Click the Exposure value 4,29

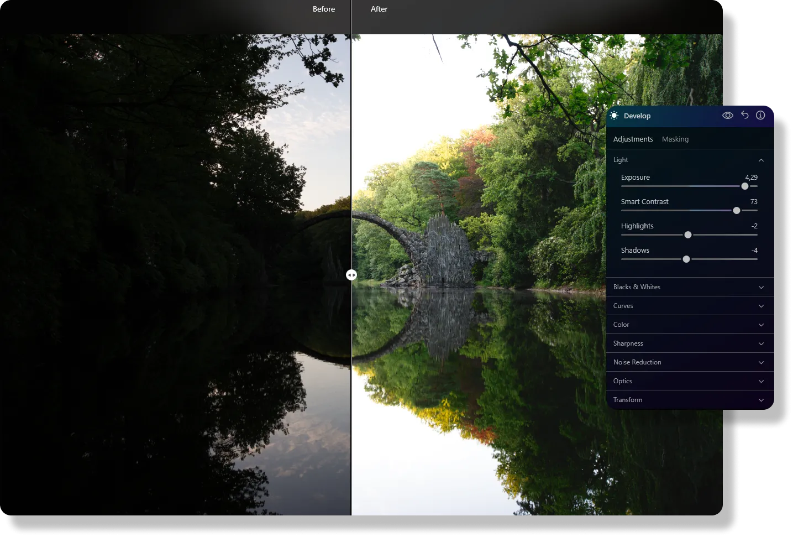coord(751,178)
